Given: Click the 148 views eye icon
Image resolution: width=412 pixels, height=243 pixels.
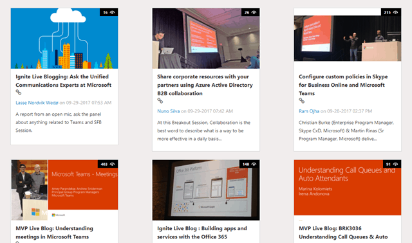Looking at the screenshot, I should click(254, 165).
